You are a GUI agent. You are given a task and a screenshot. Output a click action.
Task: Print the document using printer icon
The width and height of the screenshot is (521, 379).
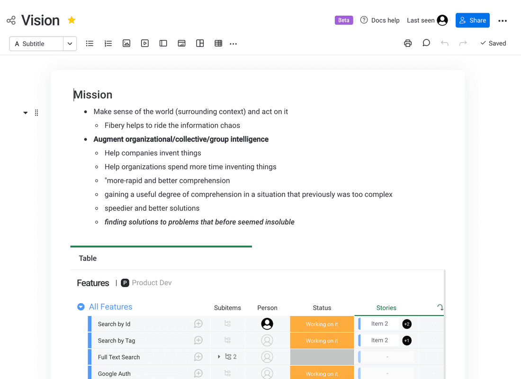[x=408, y=44]
